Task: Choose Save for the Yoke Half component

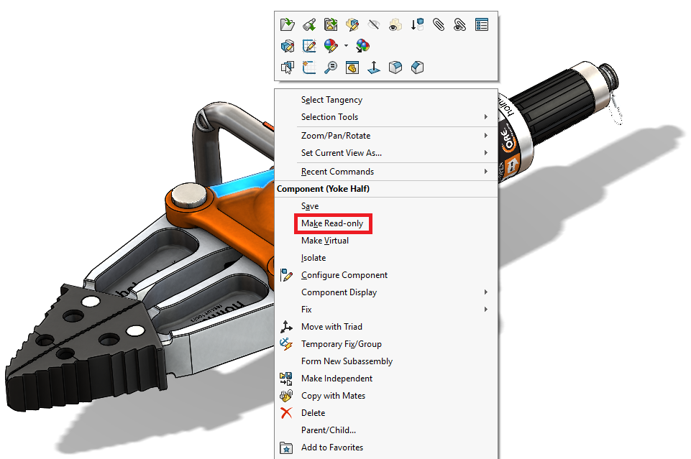Action: coord(310,205)
